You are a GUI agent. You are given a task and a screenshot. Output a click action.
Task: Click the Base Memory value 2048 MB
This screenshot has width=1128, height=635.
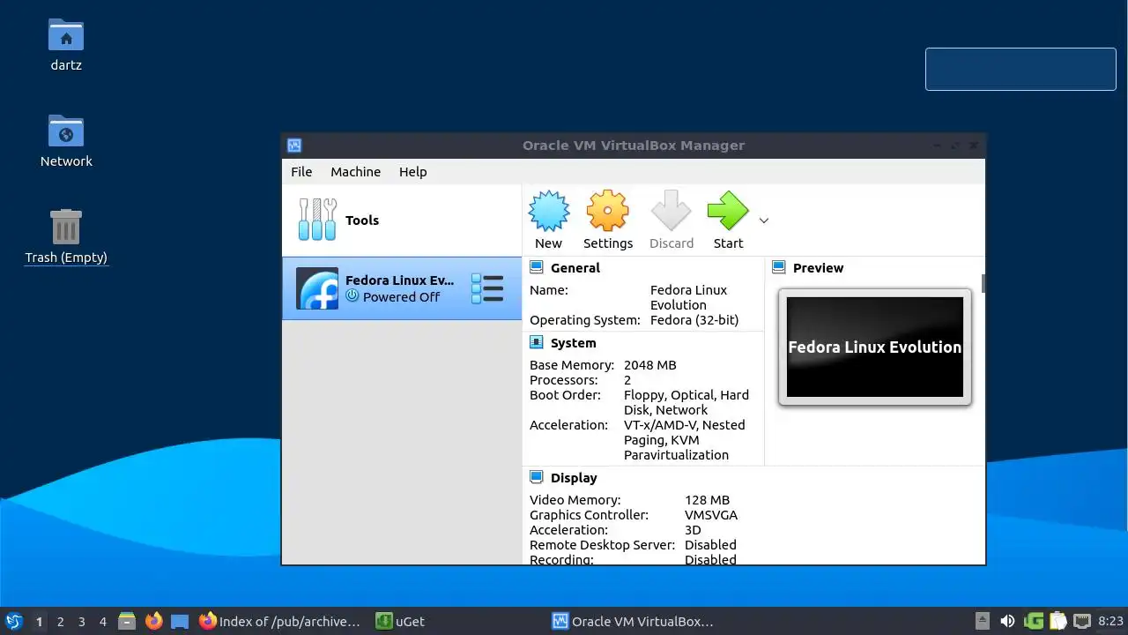click(649, 365)
